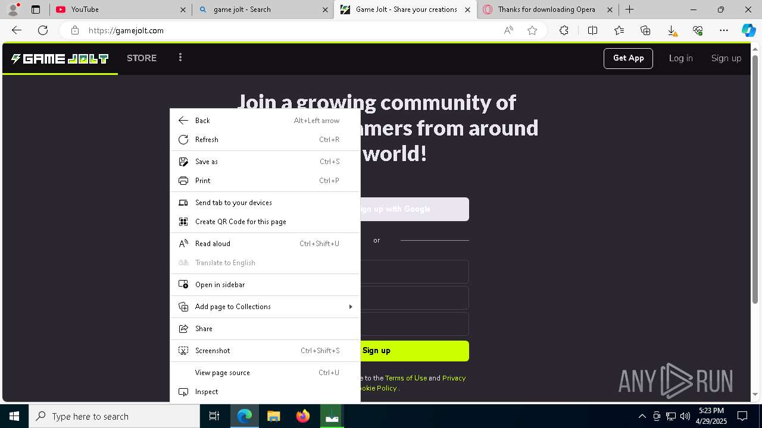Open the notifications action center
762x428 pixels.
coord(742,416)
